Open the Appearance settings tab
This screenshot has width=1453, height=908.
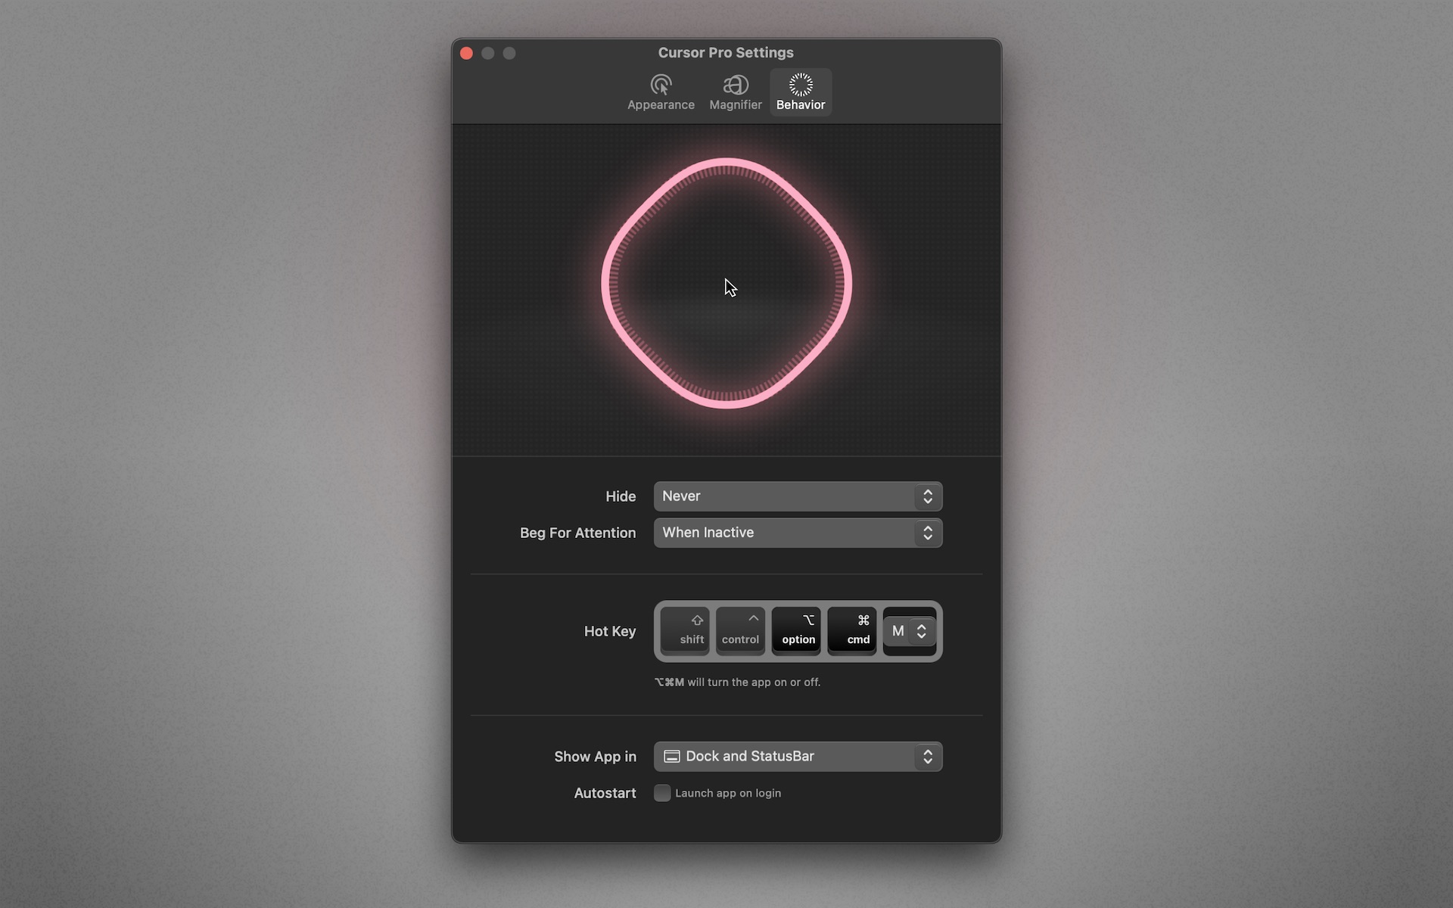[660, 104]
